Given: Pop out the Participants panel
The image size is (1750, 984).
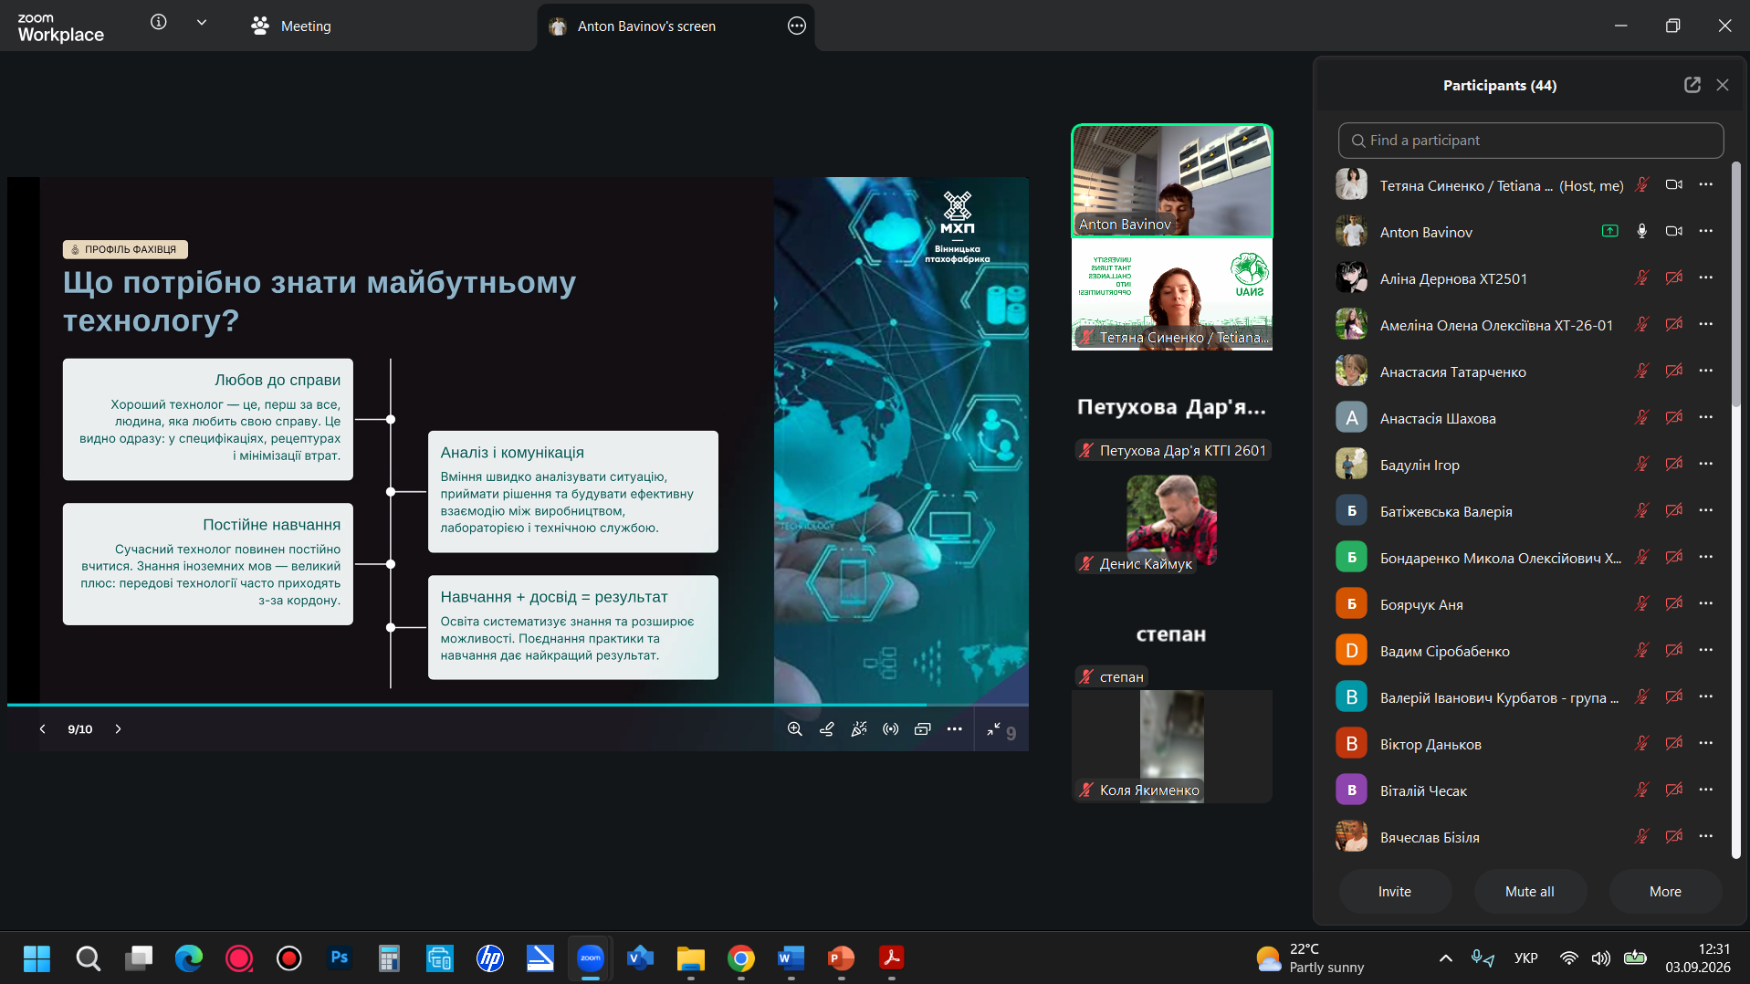Looking at the screenshot, I should (1692, 85).
